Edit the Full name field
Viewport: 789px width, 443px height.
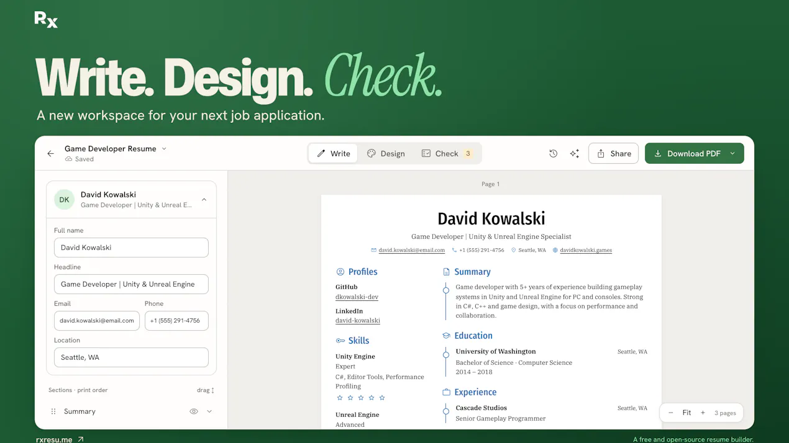tap(131, 248)
